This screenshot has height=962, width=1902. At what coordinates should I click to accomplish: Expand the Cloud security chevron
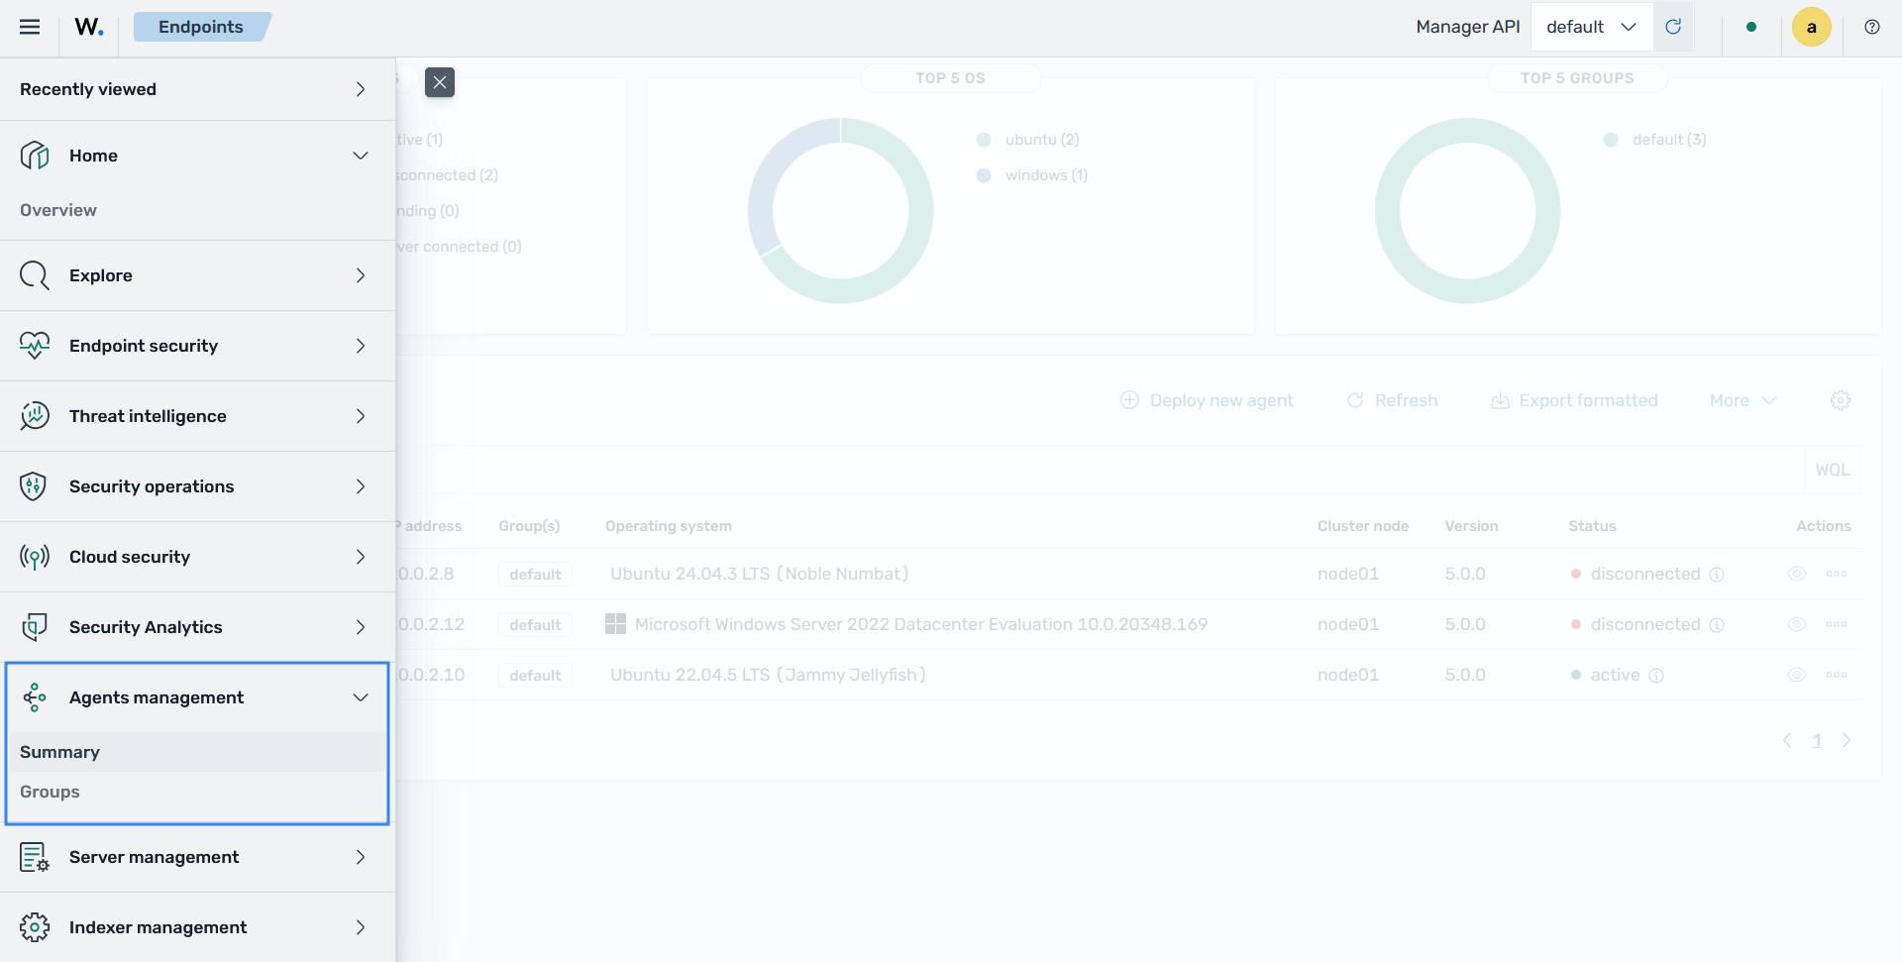361,557
